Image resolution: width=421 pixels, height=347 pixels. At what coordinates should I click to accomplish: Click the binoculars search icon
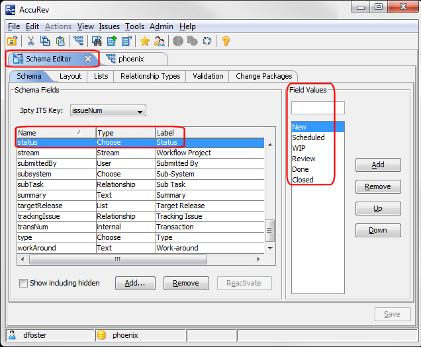(96, 41)
